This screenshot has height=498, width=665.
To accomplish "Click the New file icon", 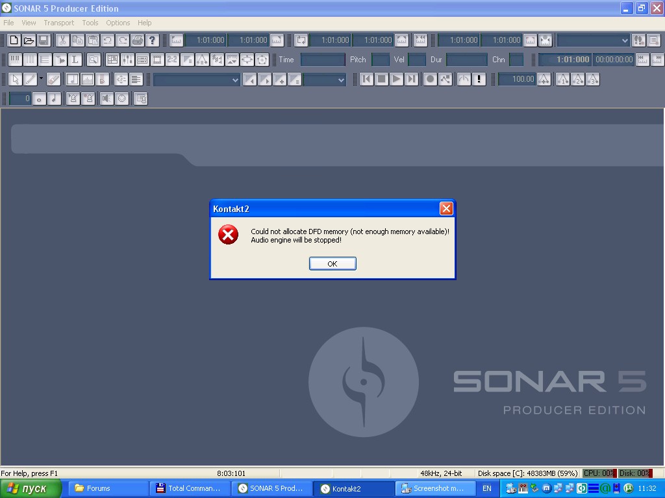I will [x=14, y=40].
